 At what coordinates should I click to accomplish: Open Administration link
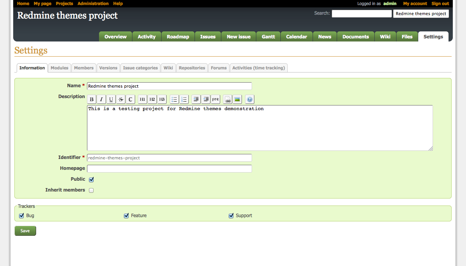(x=93, y=3)
